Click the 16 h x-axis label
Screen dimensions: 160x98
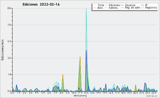click(x=111, y=93)
